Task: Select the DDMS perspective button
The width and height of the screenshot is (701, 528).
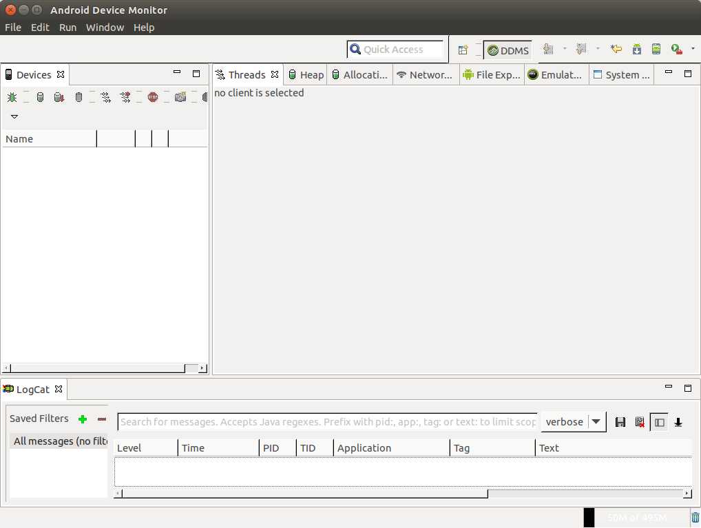Action: coord(508,50)
